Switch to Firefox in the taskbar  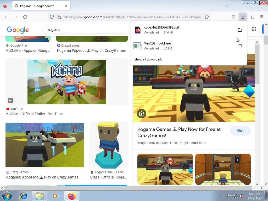pos(72,196)
